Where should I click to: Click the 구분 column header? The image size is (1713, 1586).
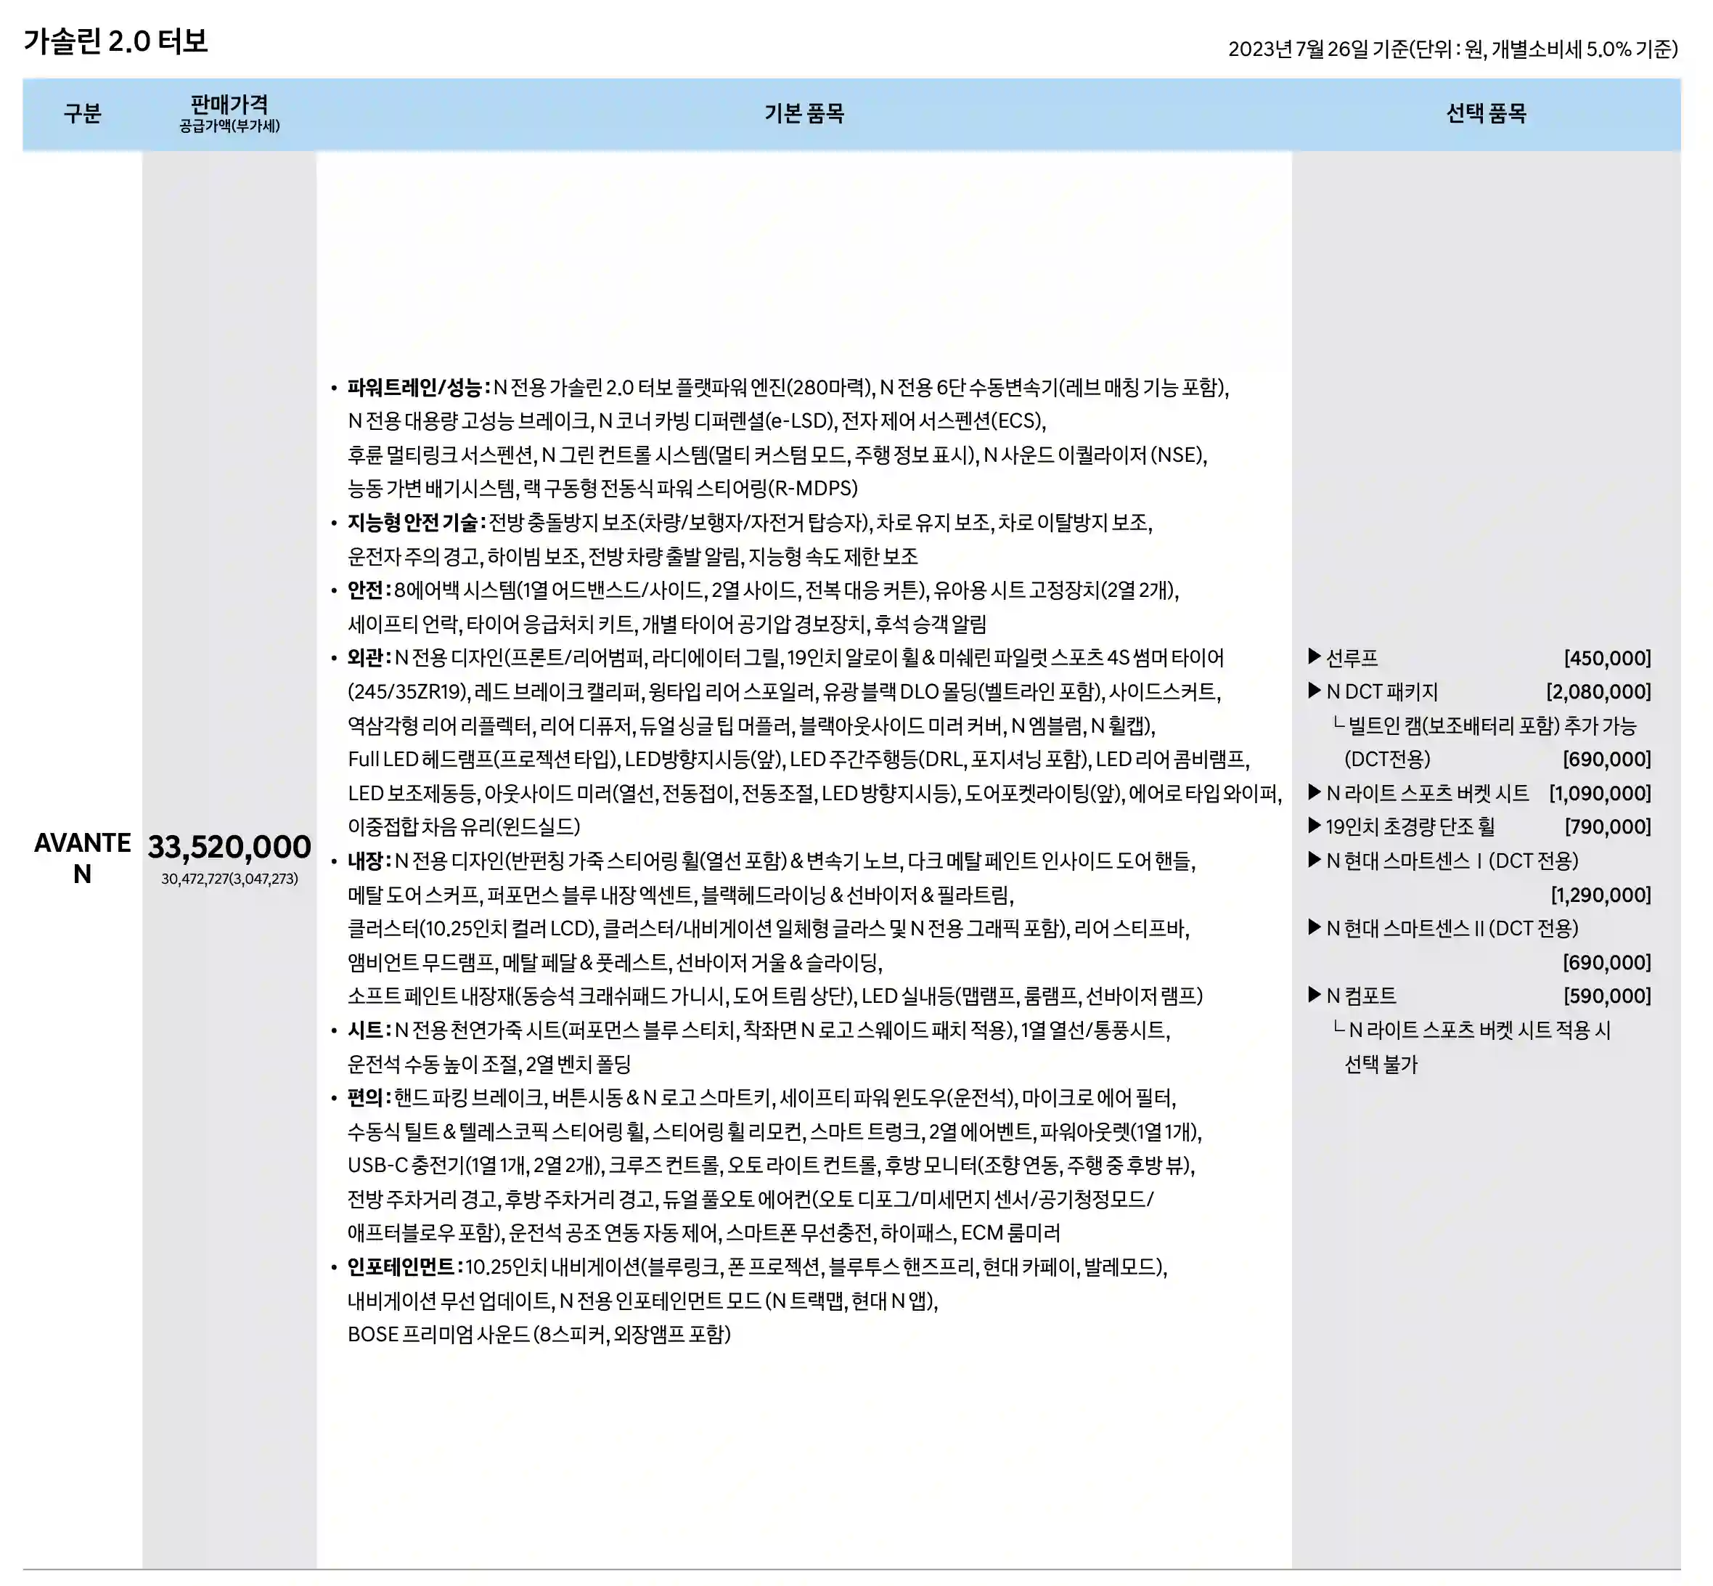pos(82,113)
